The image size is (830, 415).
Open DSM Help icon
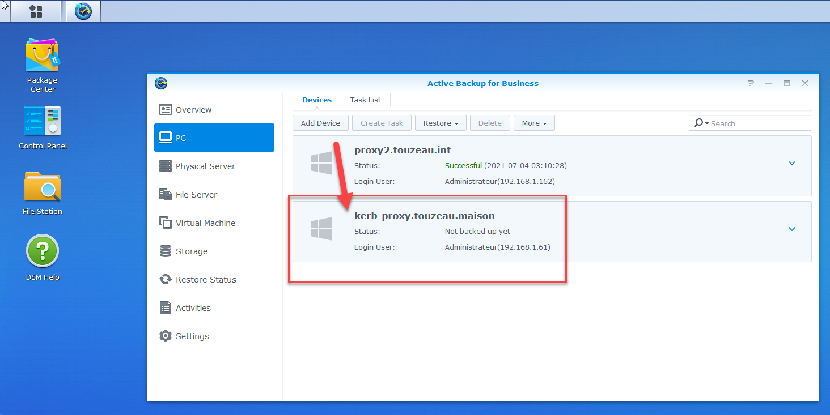(x=43, y=251)
